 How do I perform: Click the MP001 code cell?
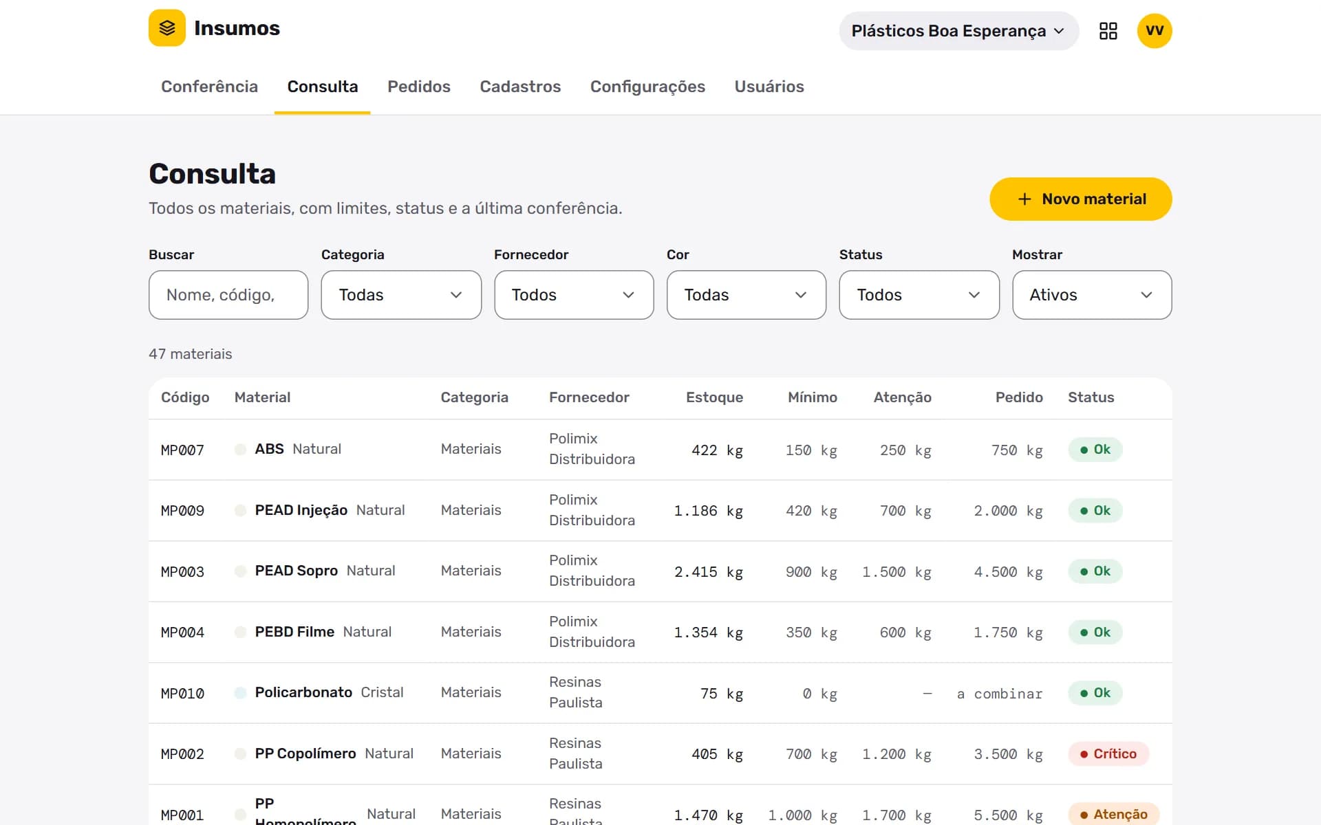tap(182, 815)
